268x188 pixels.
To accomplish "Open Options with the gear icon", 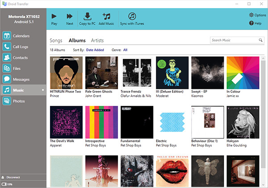I will tap(251, 15).
